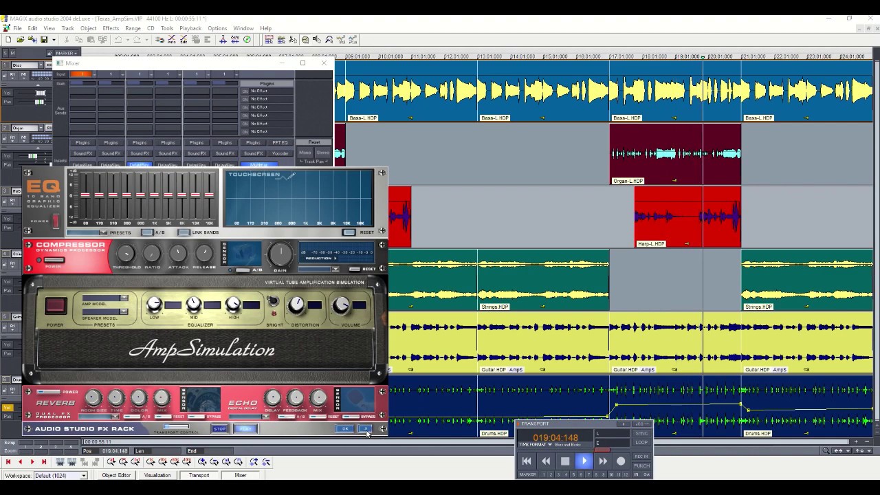This screenshot has width=880, height=495.
Task: Click the Object Editor button
Action: (x=116, y=476)
